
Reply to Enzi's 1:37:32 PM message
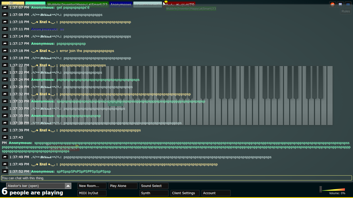pos(5,94)
